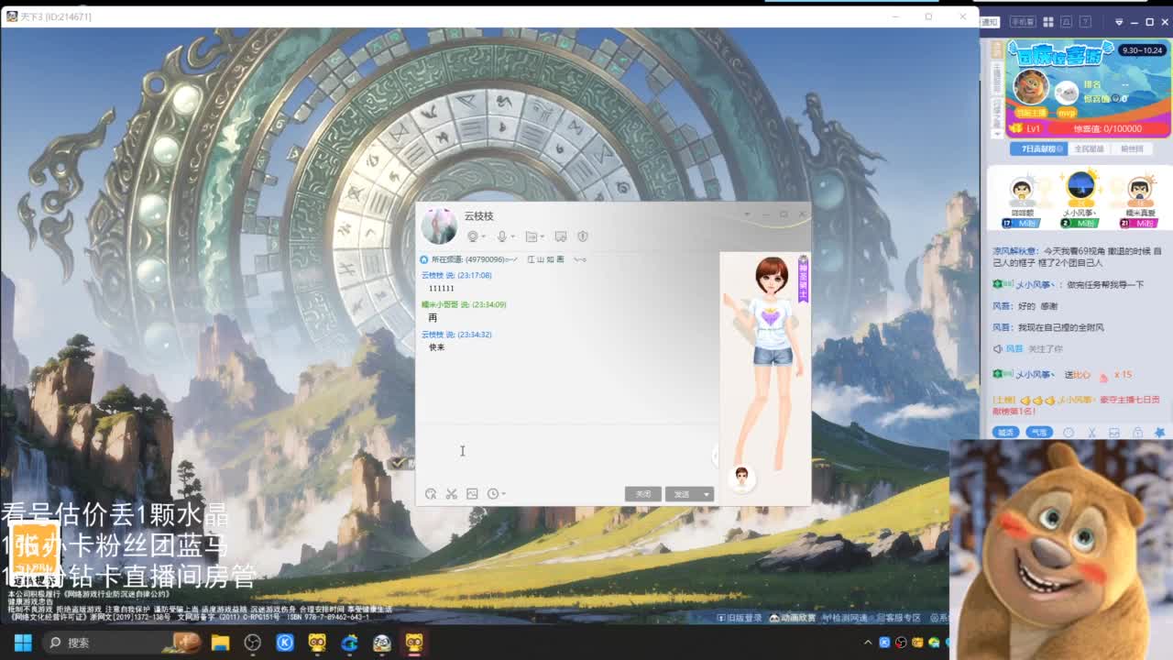Image resolution: width=1173 pixels, height=660 pixels.
Task: Open the 手机看 option
Action: (1022, 22)
